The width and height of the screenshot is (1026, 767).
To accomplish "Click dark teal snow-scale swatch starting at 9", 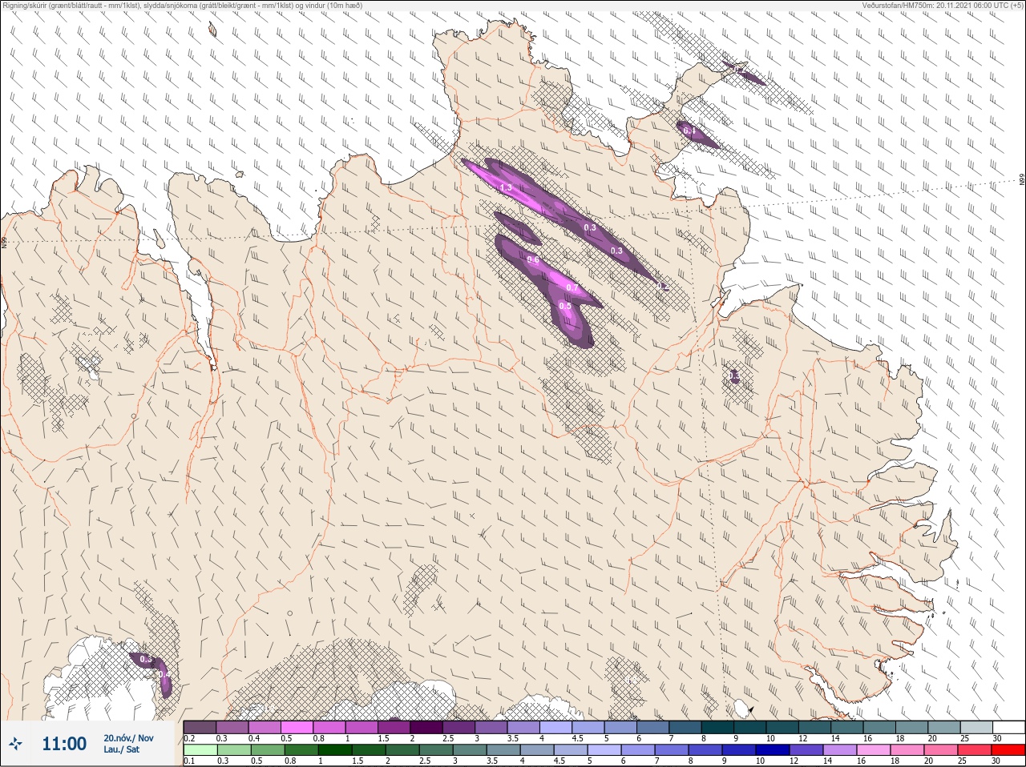I will 749,727.
